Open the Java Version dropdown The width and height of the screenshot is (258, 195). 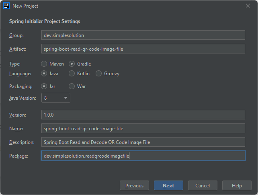point(55,98)
